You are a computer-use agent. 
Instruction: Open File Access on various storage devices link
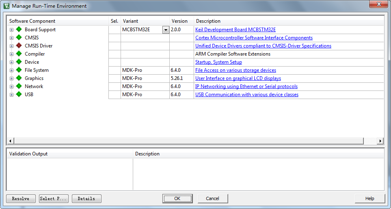[x=235, y=70]
